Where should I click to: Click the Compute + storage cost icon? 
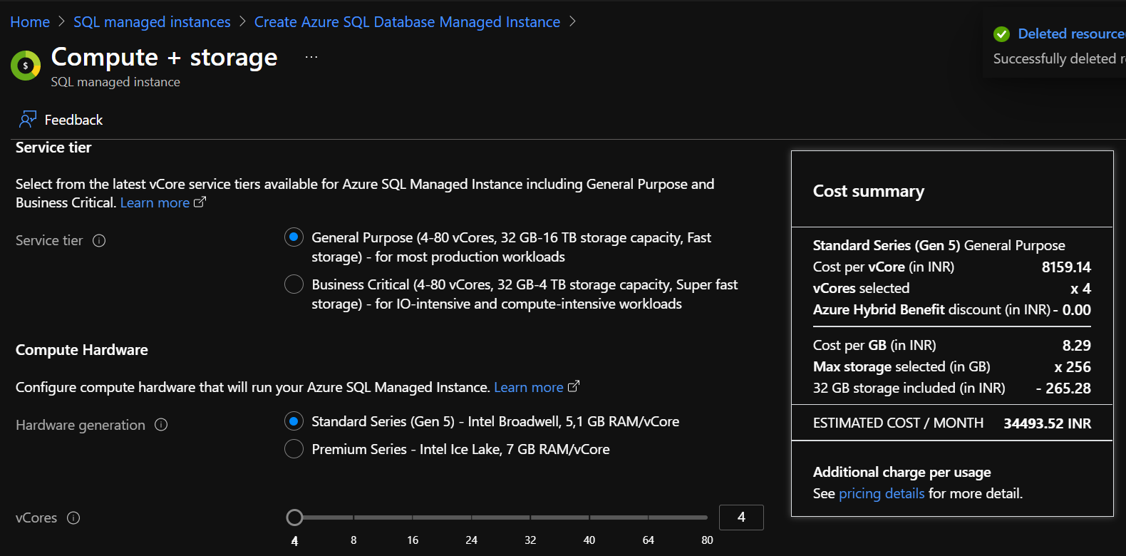(26, 66)
